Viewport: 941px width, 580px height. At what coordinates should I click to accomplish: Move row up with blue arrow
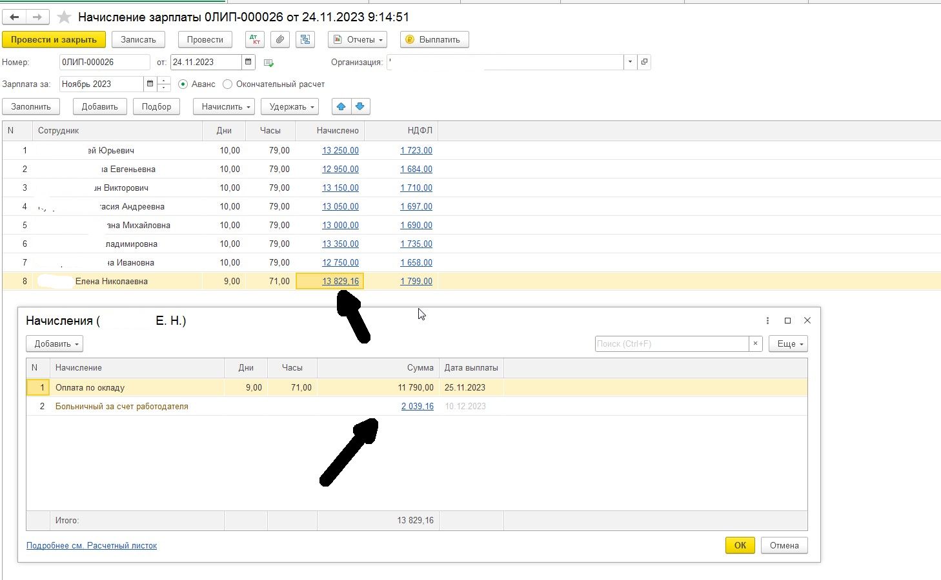pos(341,106)
